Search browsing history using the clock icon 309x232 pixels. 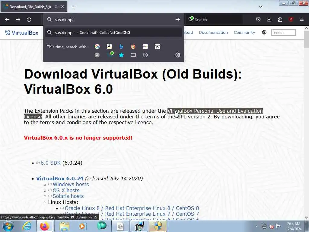[145, 55]
